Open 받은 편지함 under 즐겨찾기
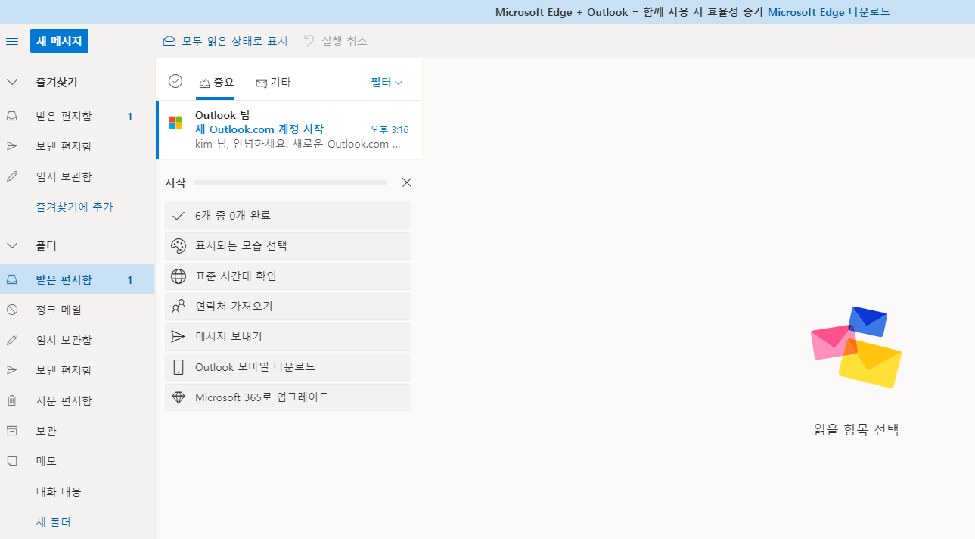The width and height of the screenshot is (975, 539). 77,116
